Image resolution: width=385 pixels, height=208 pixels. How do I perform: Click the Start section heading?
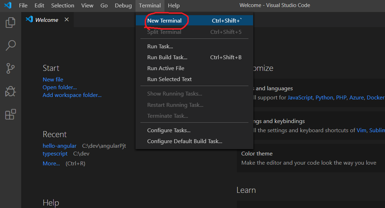click(51, 68)
